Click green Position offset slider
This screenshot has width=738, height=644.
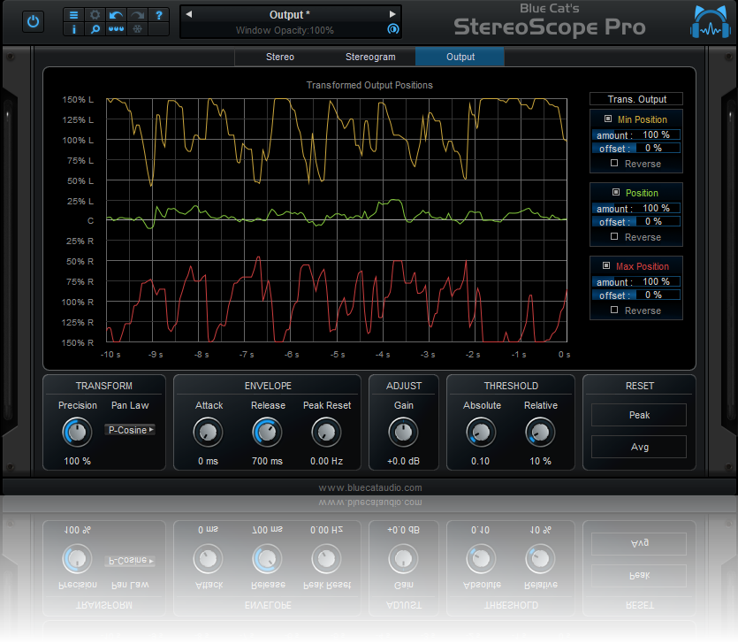[x=635, y=222]
